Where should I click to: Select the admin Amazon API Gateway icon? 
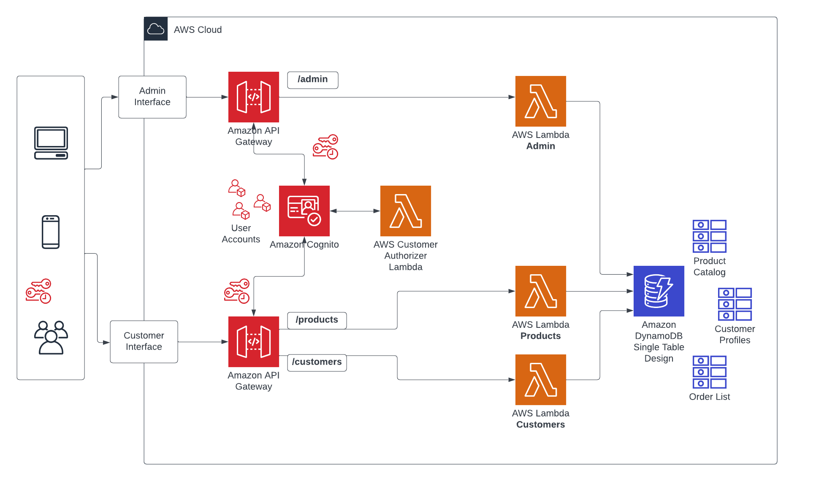(x=254, y=97)
